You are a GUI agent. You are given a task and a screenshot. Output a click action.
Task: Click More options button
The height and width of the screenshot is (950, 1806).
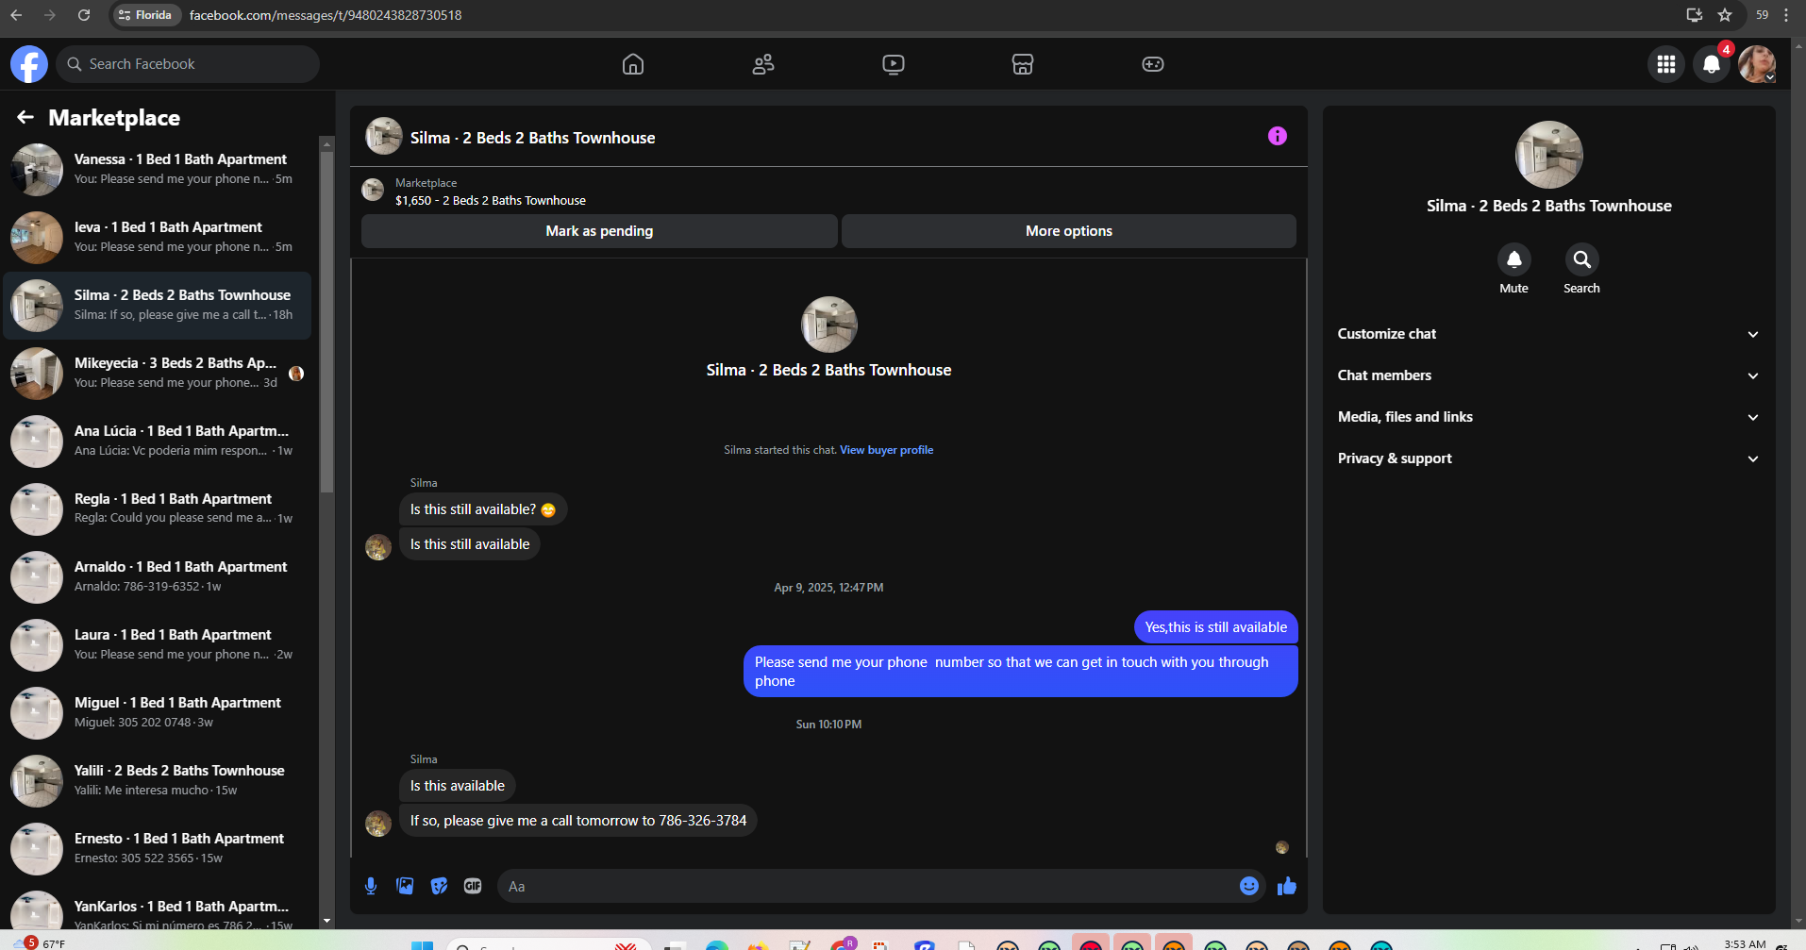click(x=1069, y=231)
